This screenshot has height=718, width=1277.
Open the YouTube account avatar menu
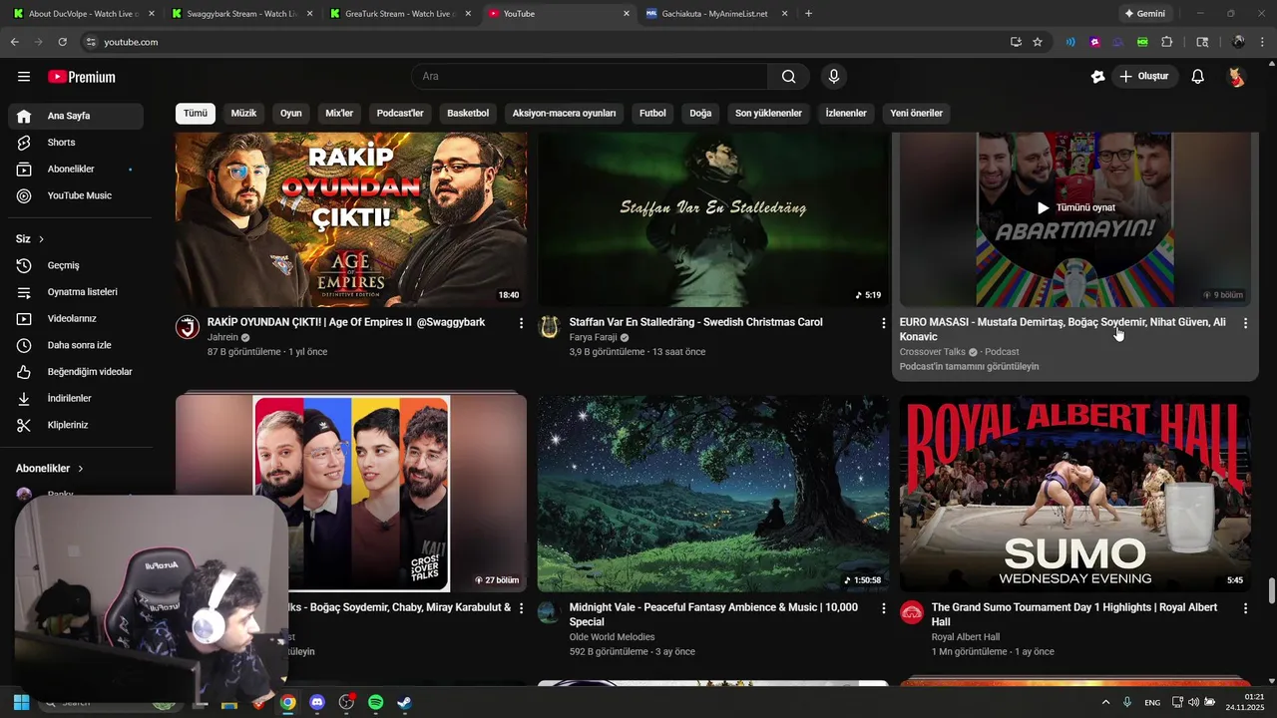(1236, 77)
